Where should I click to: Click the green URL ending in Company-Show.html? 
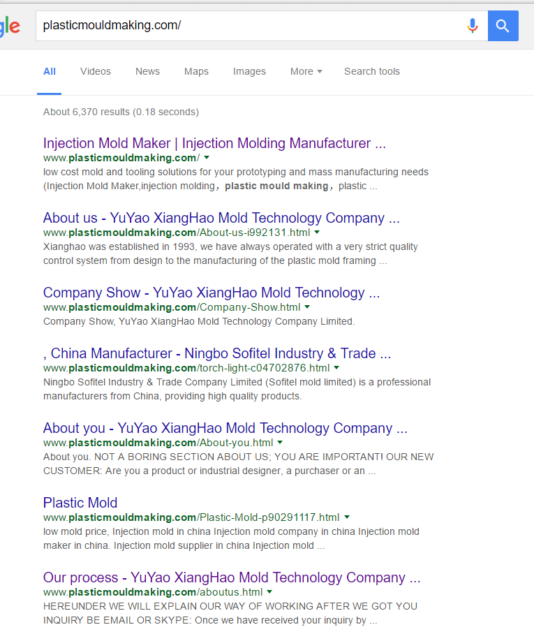click(x=172, y=307)
